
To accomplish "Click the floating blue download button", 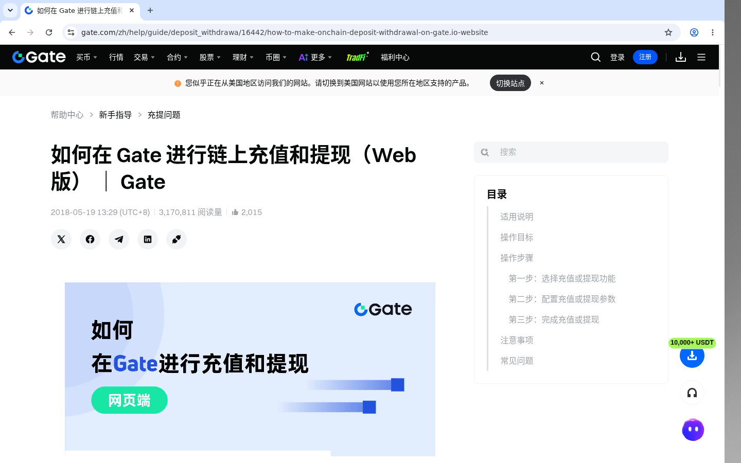I will pyautogui.click(x=692, y=355).
